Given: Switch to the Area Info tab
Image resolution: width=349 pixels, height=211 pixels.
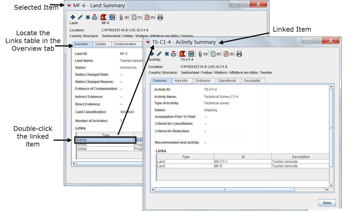Looking at the screenshot, I should point(181,81).
